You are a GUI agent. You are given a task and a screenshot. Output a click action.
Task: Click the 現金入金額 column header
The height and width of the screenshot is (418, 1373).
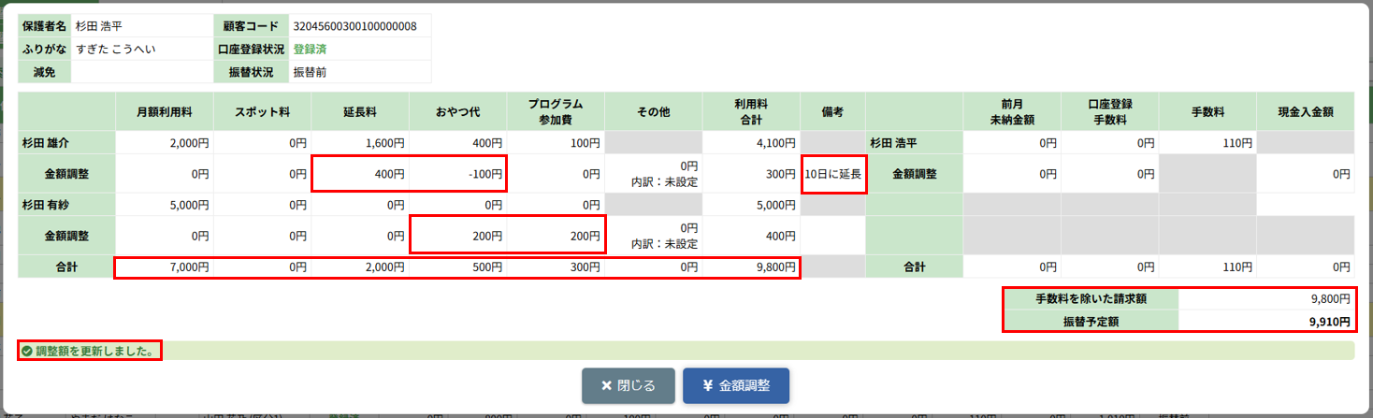coord(1305,111)
